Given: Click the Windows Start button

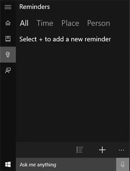Looking at the screenshot, I should click(x=8, y=165).
